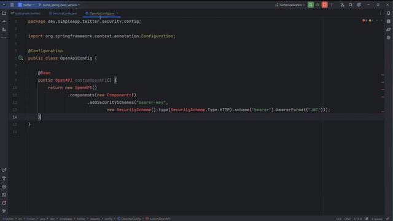Open the Terminal tool window icon
Image resolution: width=393 pixels, height=221 pixels.
[4, 195]
